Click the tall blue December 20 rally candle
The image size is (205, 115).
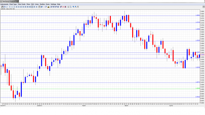tap(21, 89)
